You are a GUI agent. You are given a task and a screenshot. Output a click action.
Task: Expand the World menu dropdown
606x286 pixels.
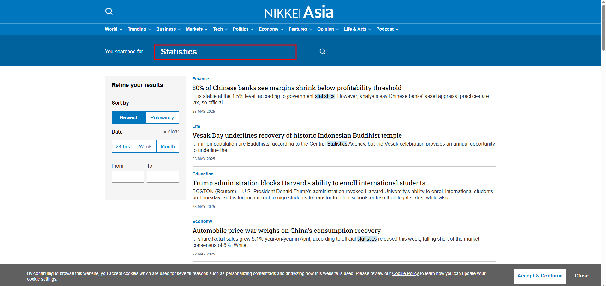pos(113,29)
